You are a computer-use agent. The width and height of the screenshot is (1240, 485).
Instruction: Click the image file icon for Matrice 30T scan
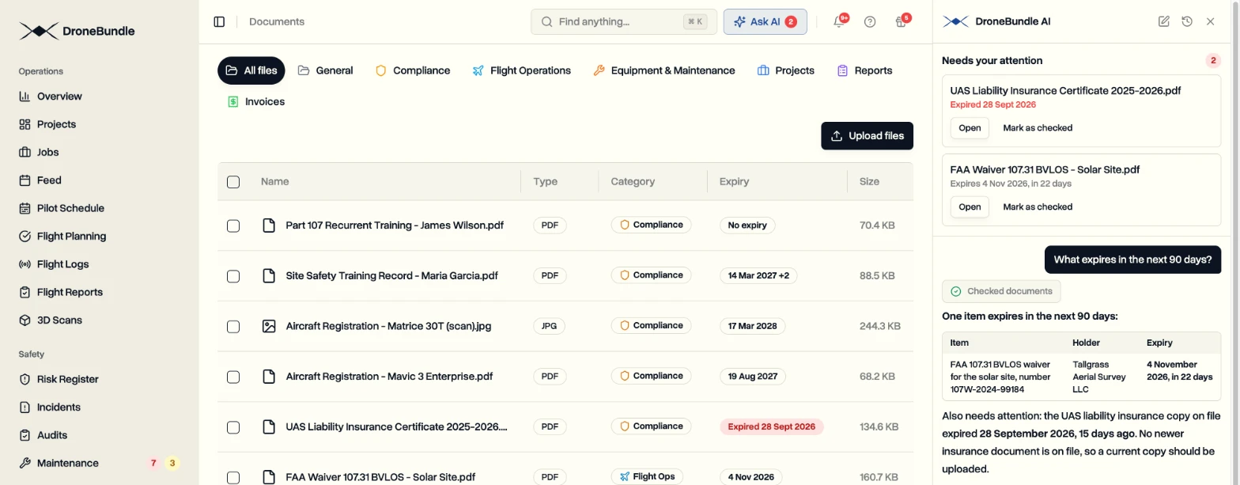click(x=269, y=326)
